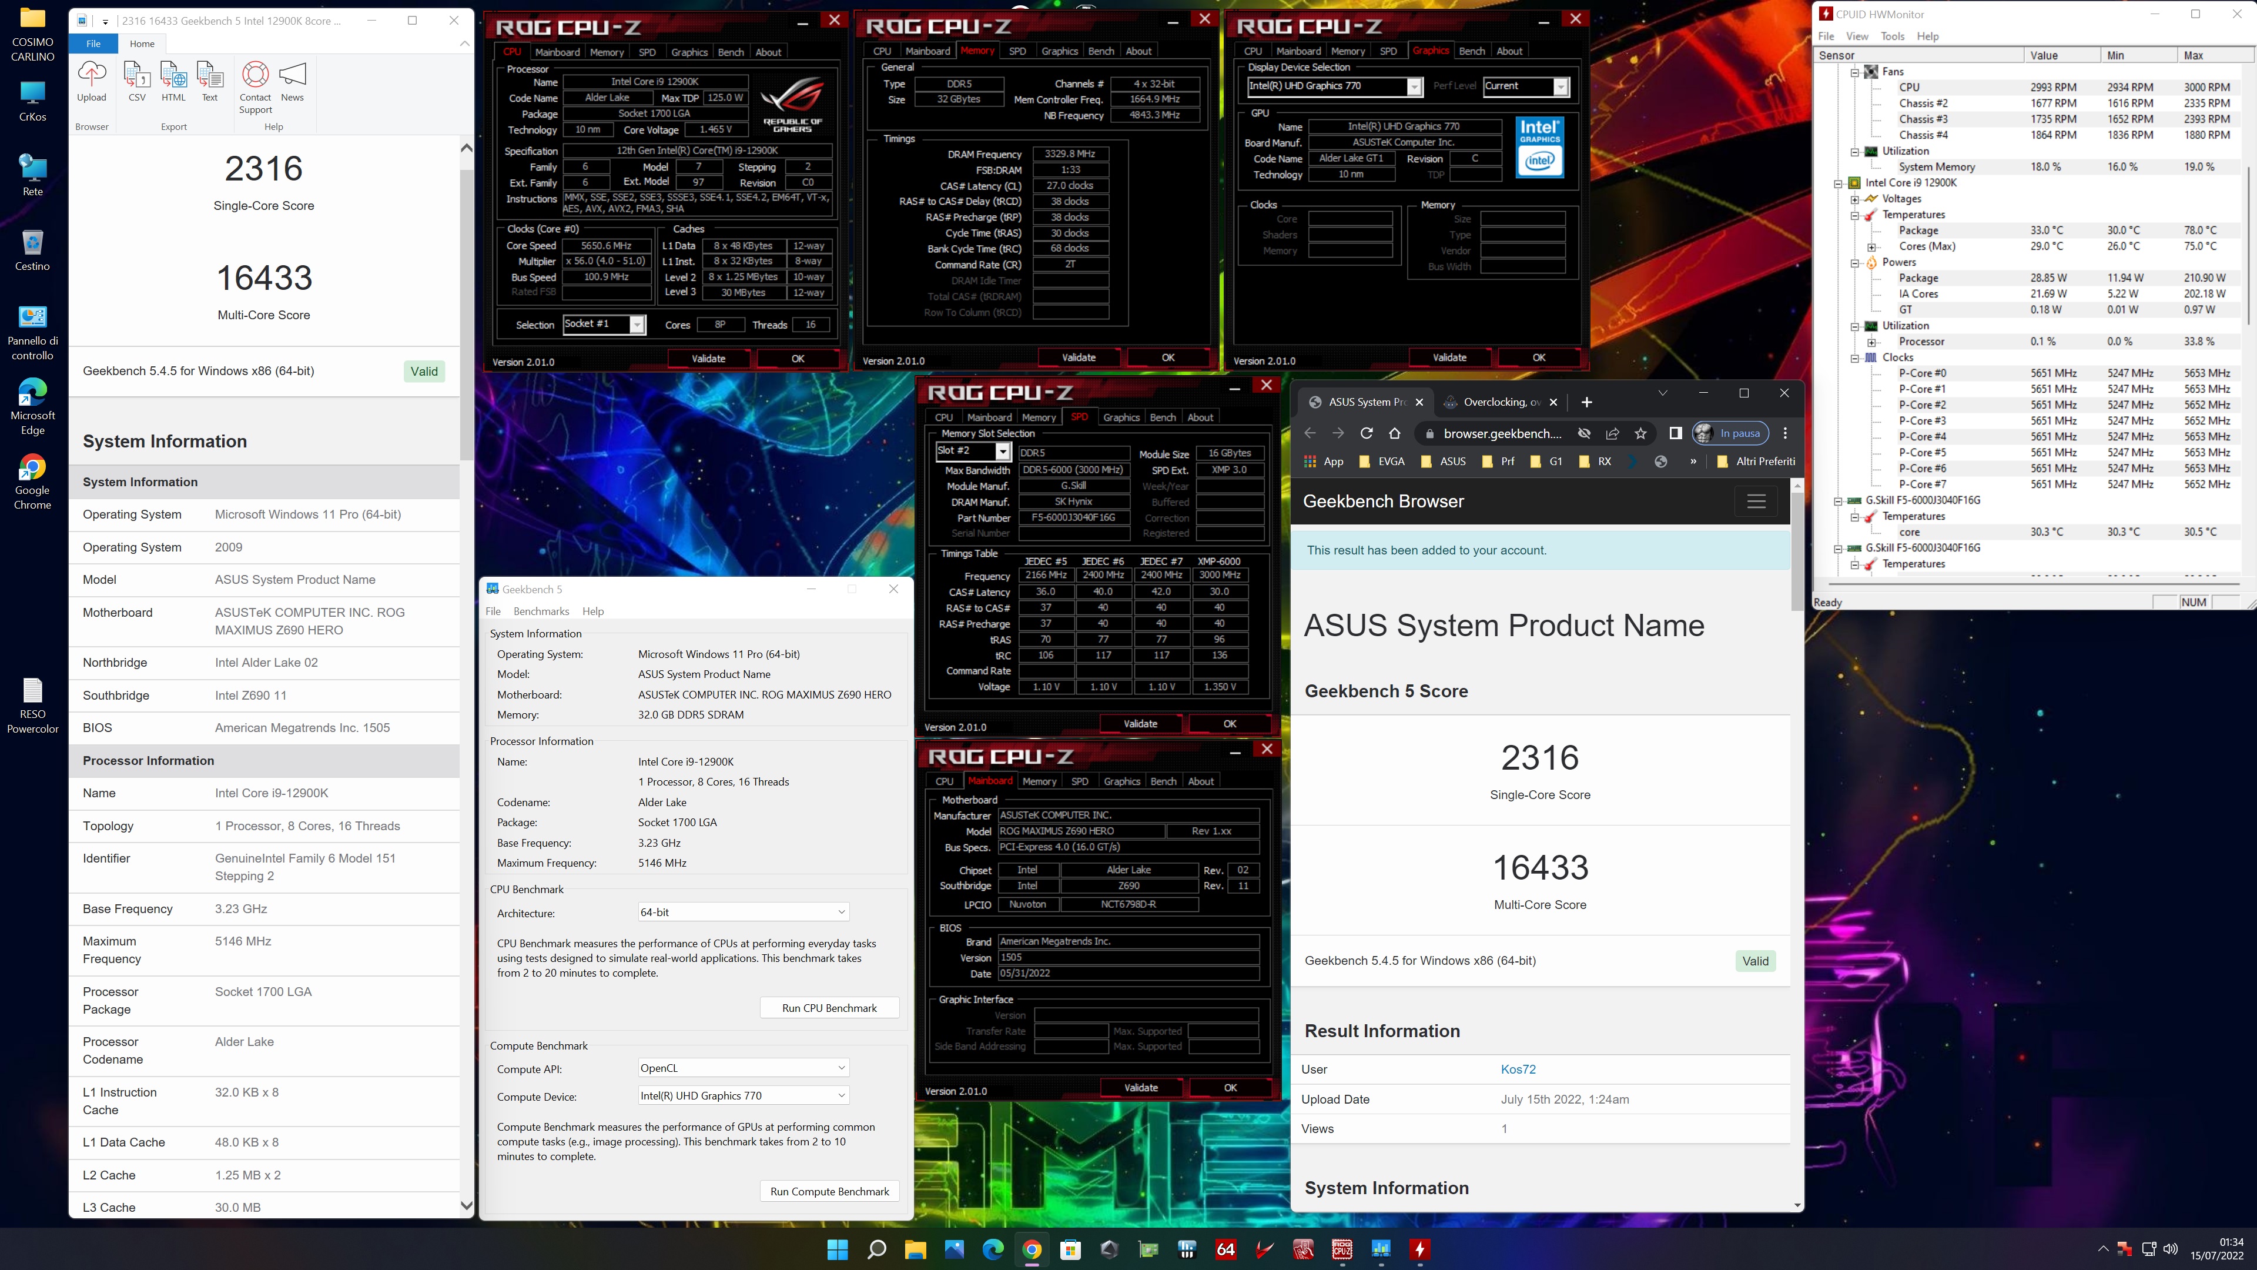Toggle Chrome side panel icon
The image size is (2257, 1270).
click(1675, 433)
